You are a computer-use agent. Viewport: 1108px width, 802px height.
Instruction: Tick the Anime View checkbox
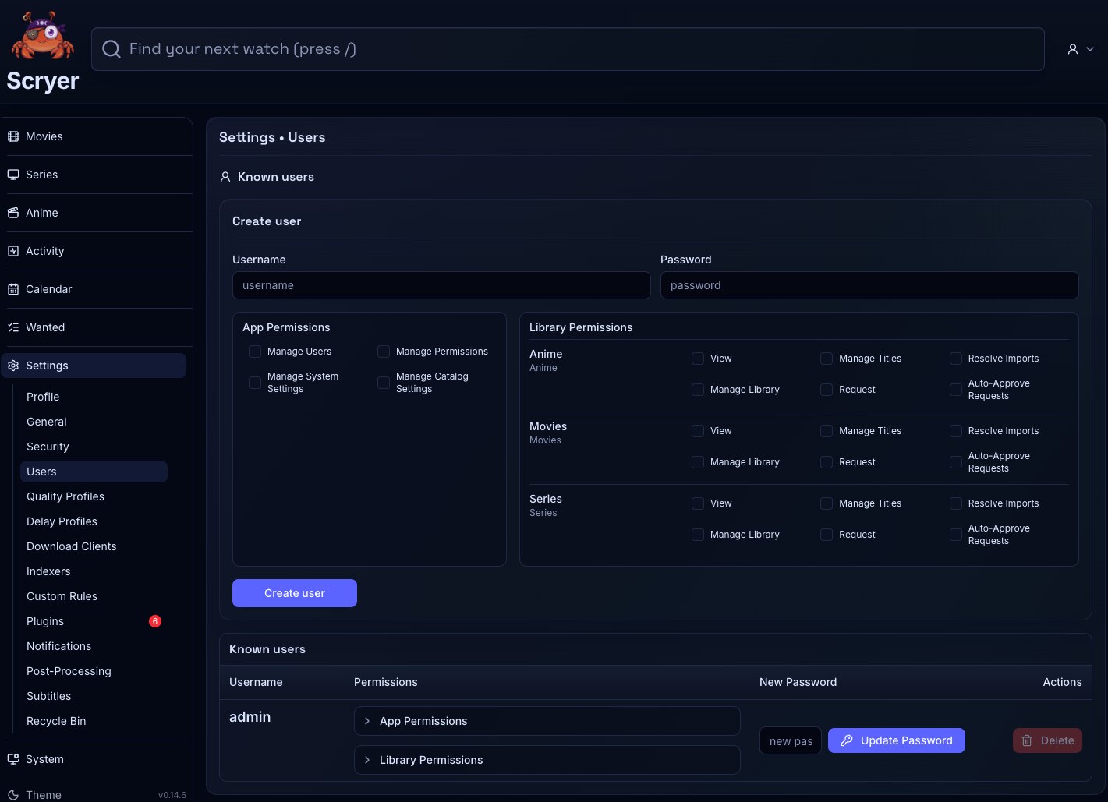[698, 359]
